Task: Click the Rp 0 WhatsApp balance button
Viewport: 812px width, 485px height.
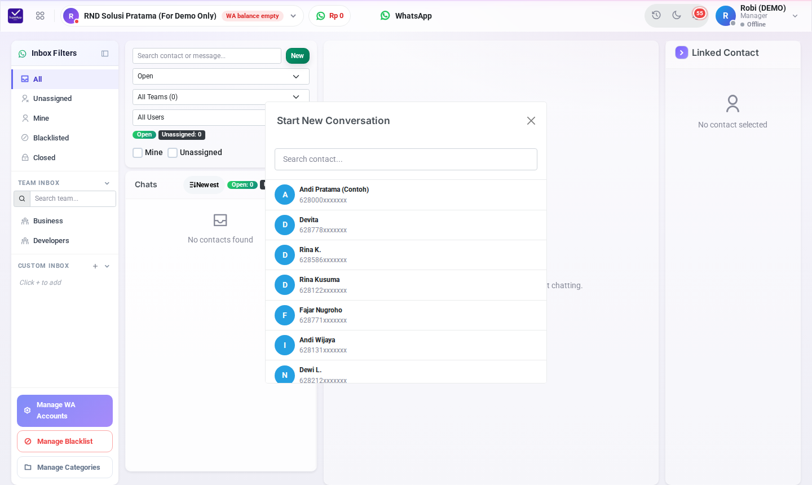Action: point(330,16)
